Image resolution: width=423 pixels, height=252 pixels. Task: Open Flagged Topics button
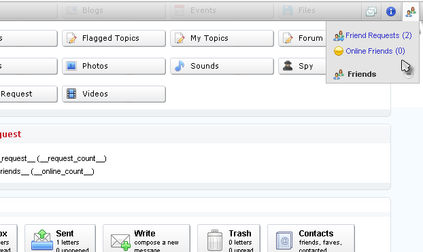(x=114, y=38)
